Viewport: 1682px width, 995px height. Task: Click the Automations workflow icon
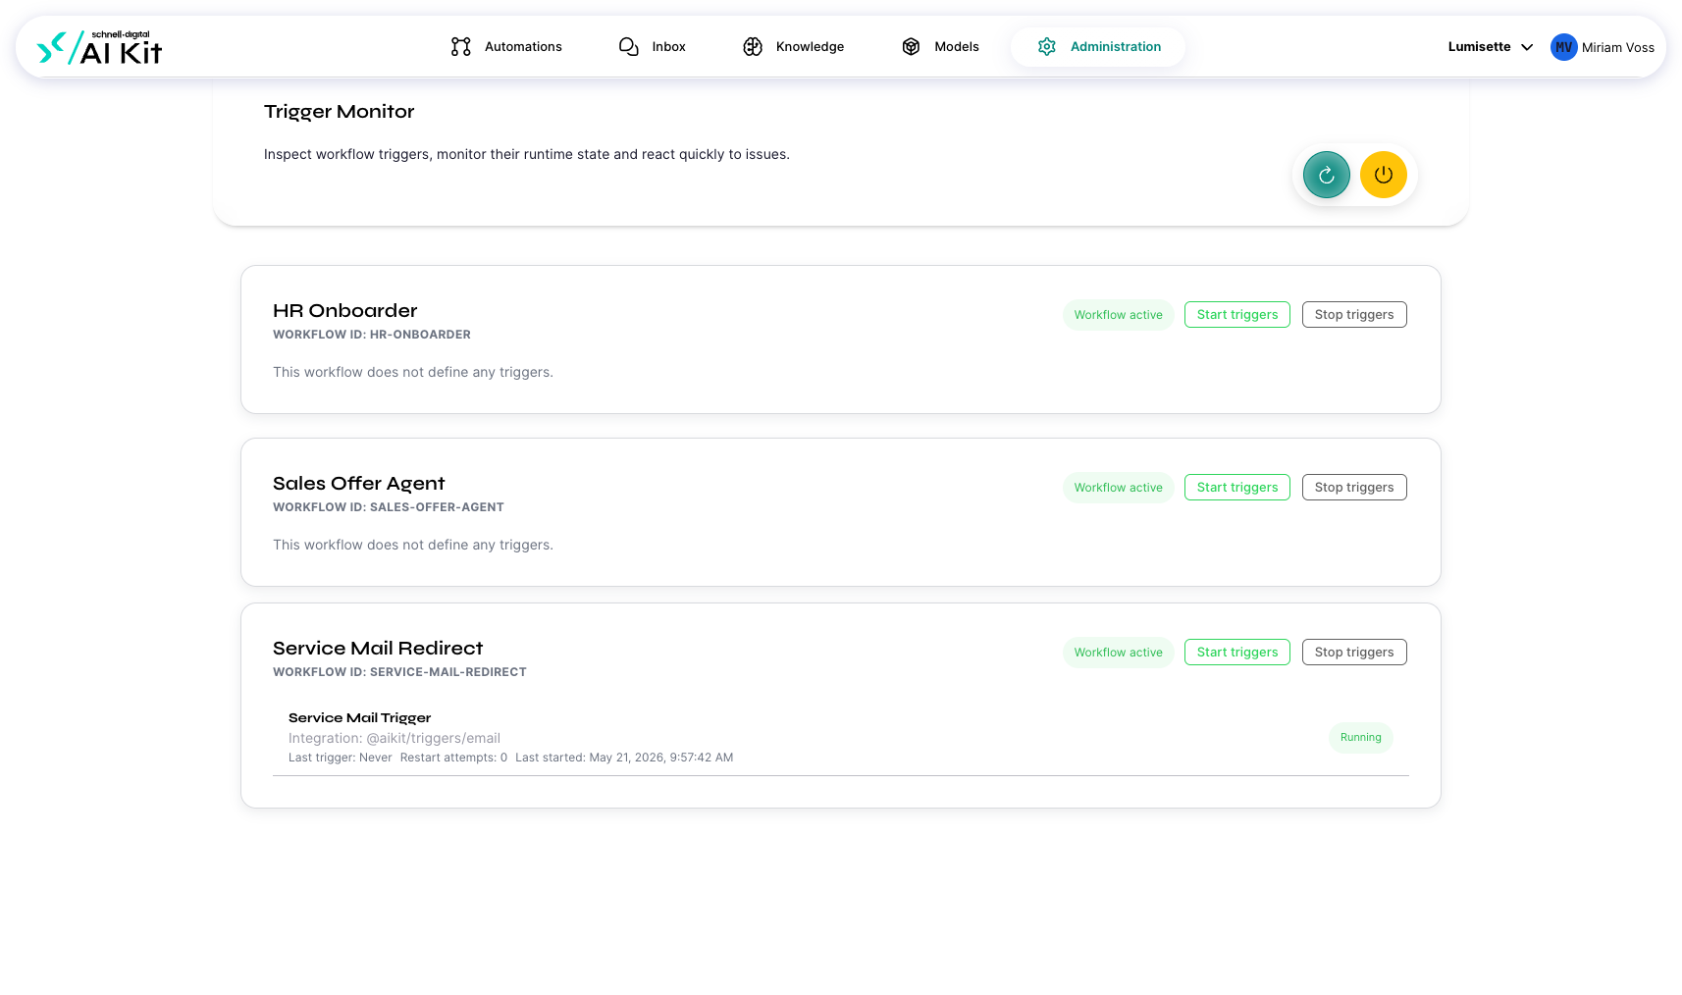tap(461, 47)
